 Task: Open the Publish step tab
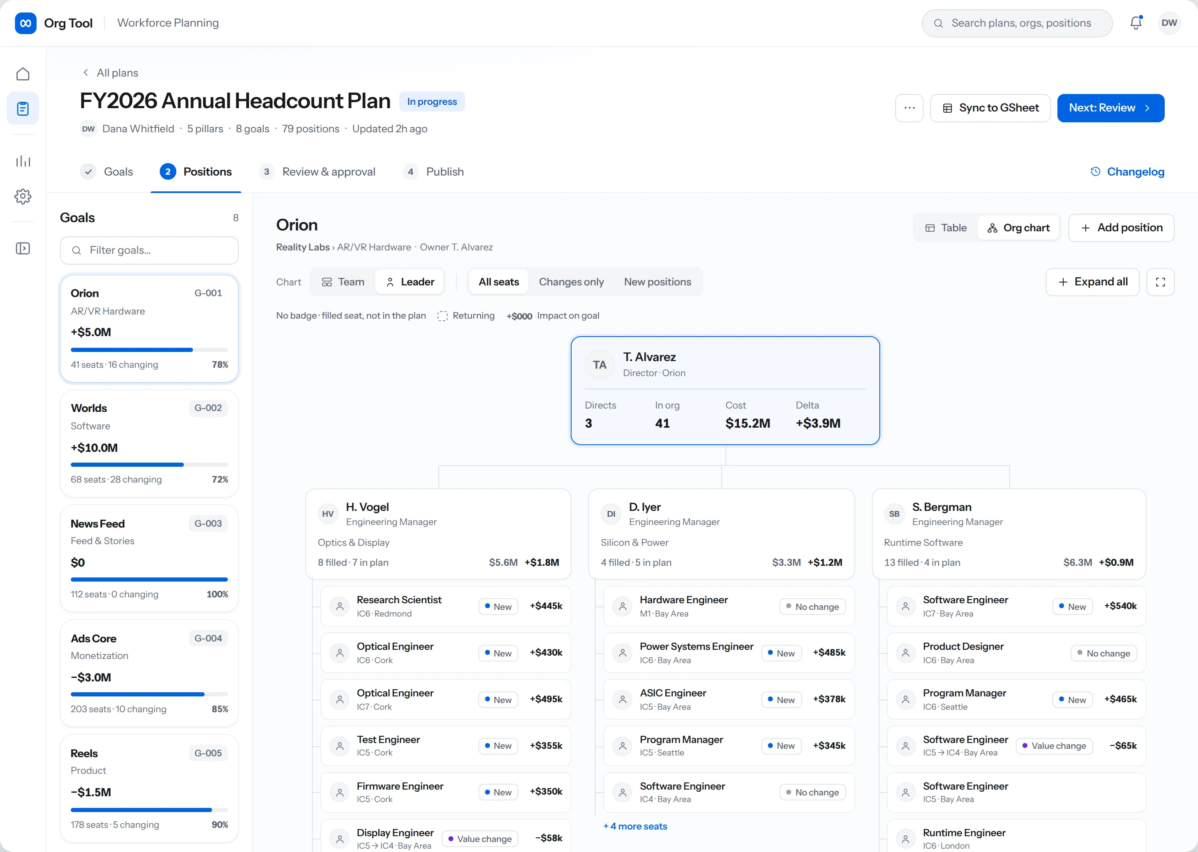tap(433, 171)
